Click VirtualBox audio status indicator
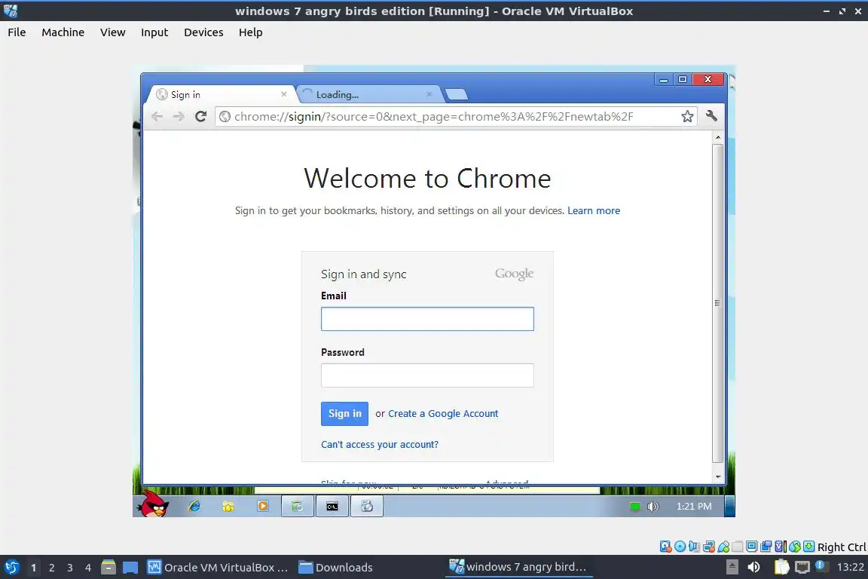 pyautogui.click(x=694, y=547)
